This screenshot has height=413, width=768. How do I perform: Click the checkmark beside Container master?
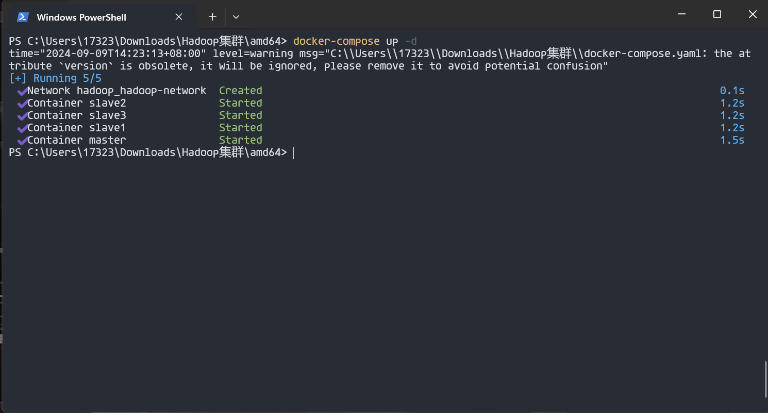click(x=22, y=141)
